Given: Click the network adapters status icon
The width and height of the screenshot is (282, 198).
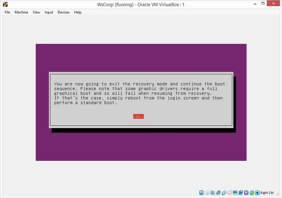Looking at the screenshot, I should [x=218, y=193].
